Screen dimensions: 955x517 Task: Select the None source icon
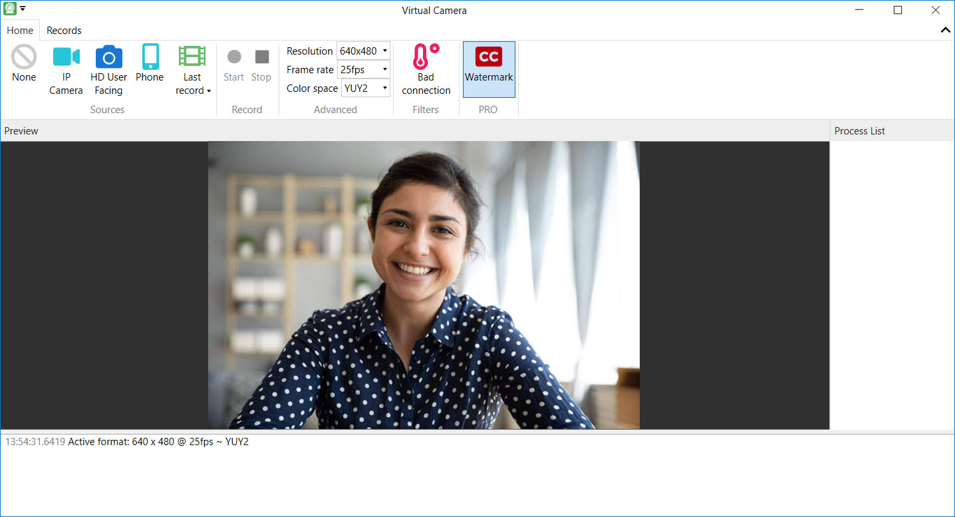24,58
